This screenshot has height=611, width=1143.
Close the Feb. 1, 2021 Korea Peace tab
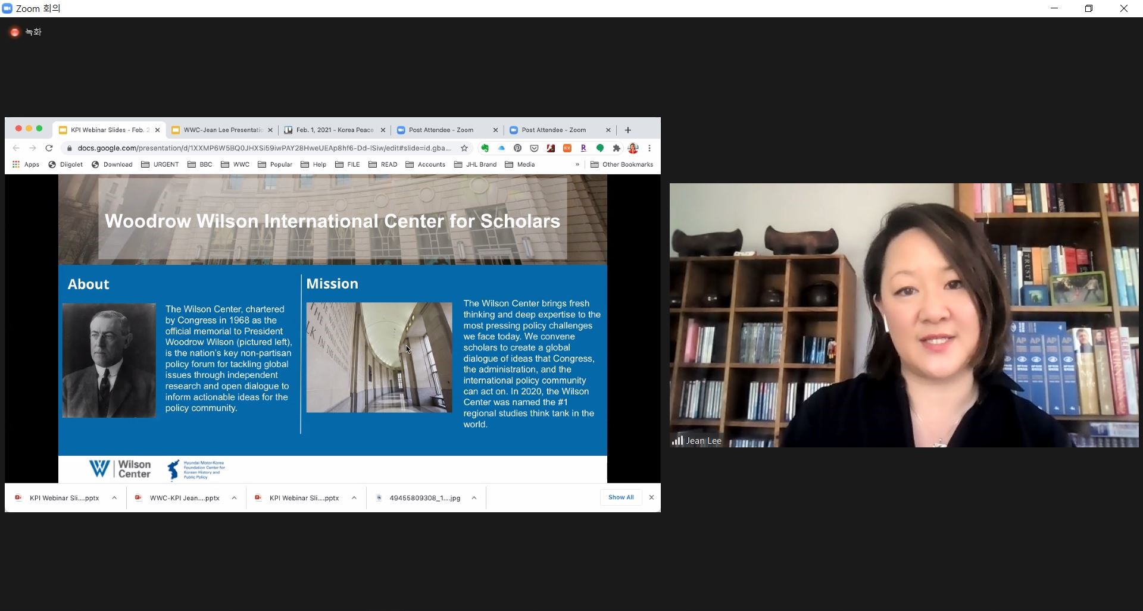(383, 130)
